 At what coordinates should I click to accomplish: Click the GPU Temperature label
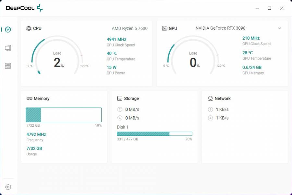tap(257, 58)
